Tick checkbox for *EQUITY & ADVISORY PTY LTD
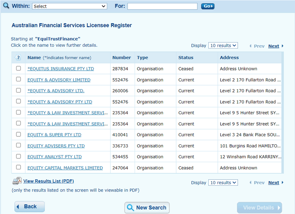Viewport: 295px width, 214px height. (18, 101)
